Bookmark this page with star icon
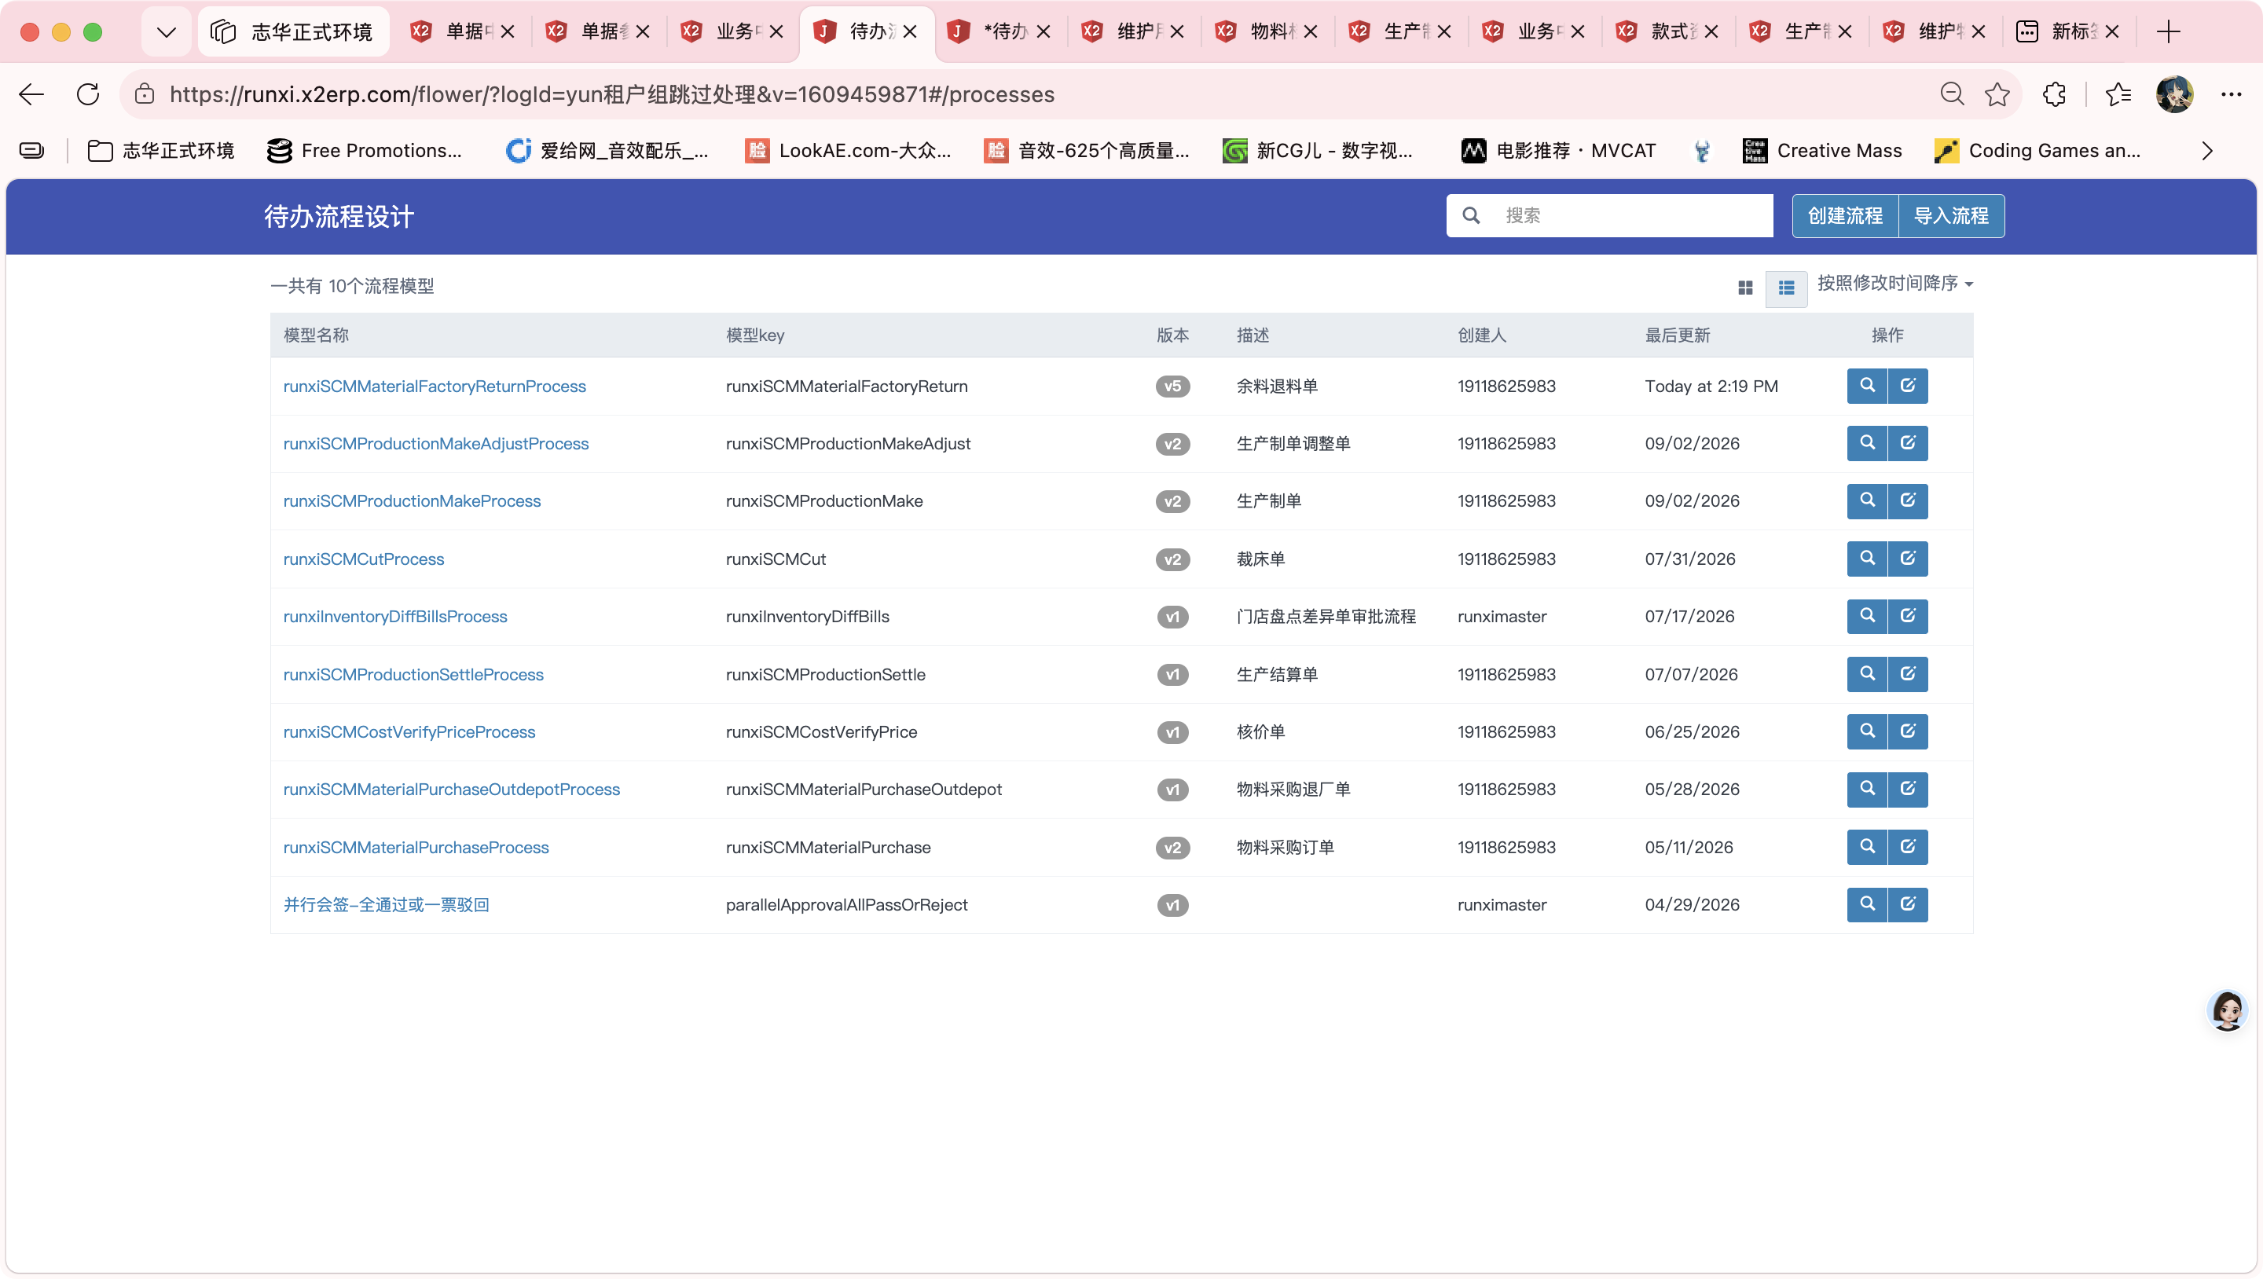Image resolution: width=2263 pixels, height=1279 pixels. [x=1997, y=94]
